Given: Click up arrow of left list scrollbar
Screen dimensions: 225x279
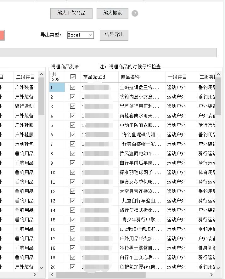Looking at the screenshot, I should [x=41, y=75].
